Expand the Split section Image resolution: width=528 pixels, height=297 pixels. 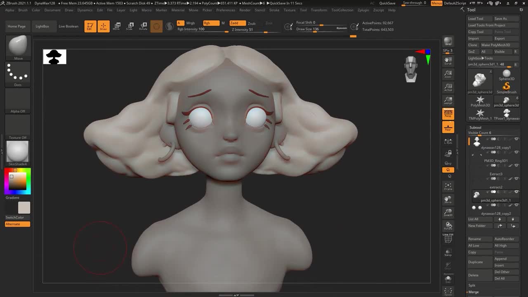pos(472,285)
